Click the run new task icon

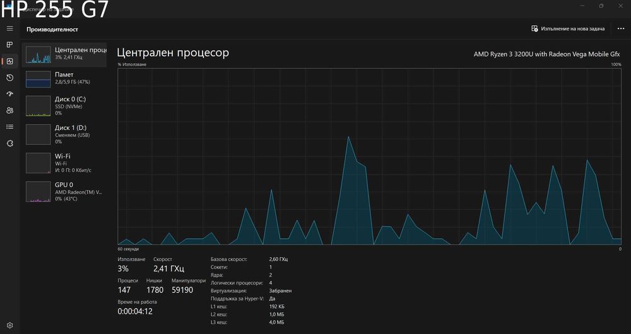point(534,29)
